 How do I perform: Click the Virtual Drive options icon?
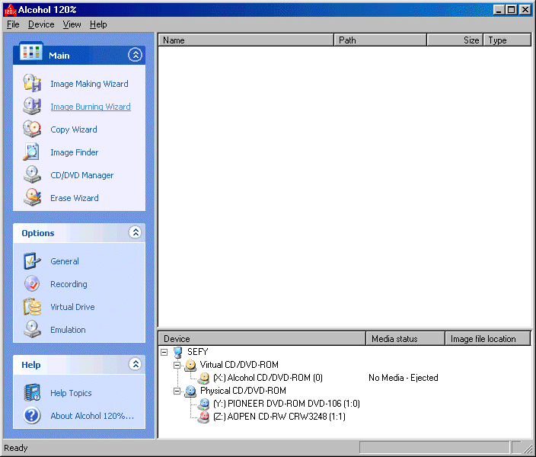(x=32, y=307)
